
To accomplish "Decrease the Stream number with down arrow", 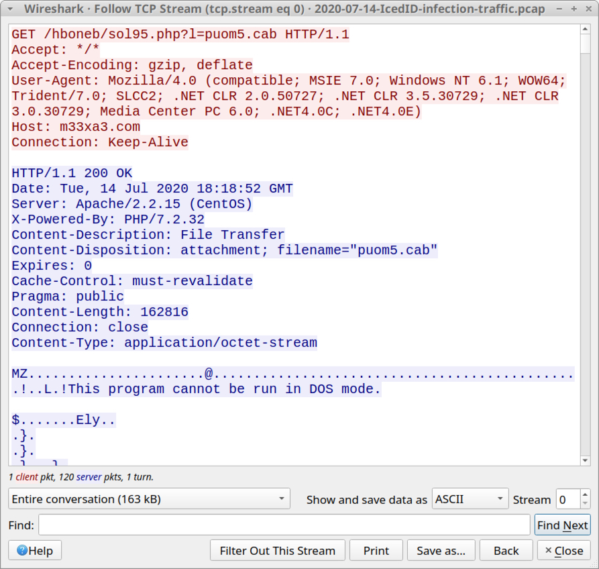I will tap(585, 503).
